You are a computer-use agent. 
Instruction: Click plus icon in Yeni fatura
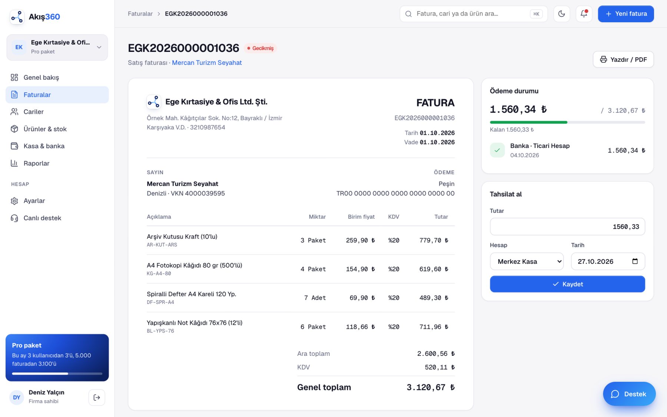click(608, 14)
